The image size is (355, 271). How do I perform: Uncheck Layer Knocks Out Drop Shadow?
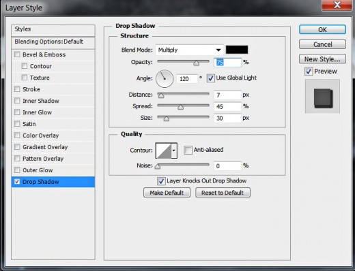(161, 181)
